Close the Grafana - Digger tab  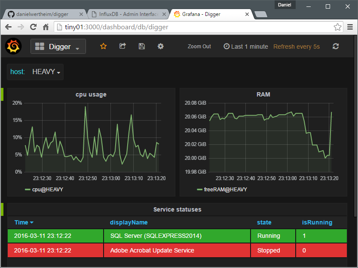(x=247, y=14)
